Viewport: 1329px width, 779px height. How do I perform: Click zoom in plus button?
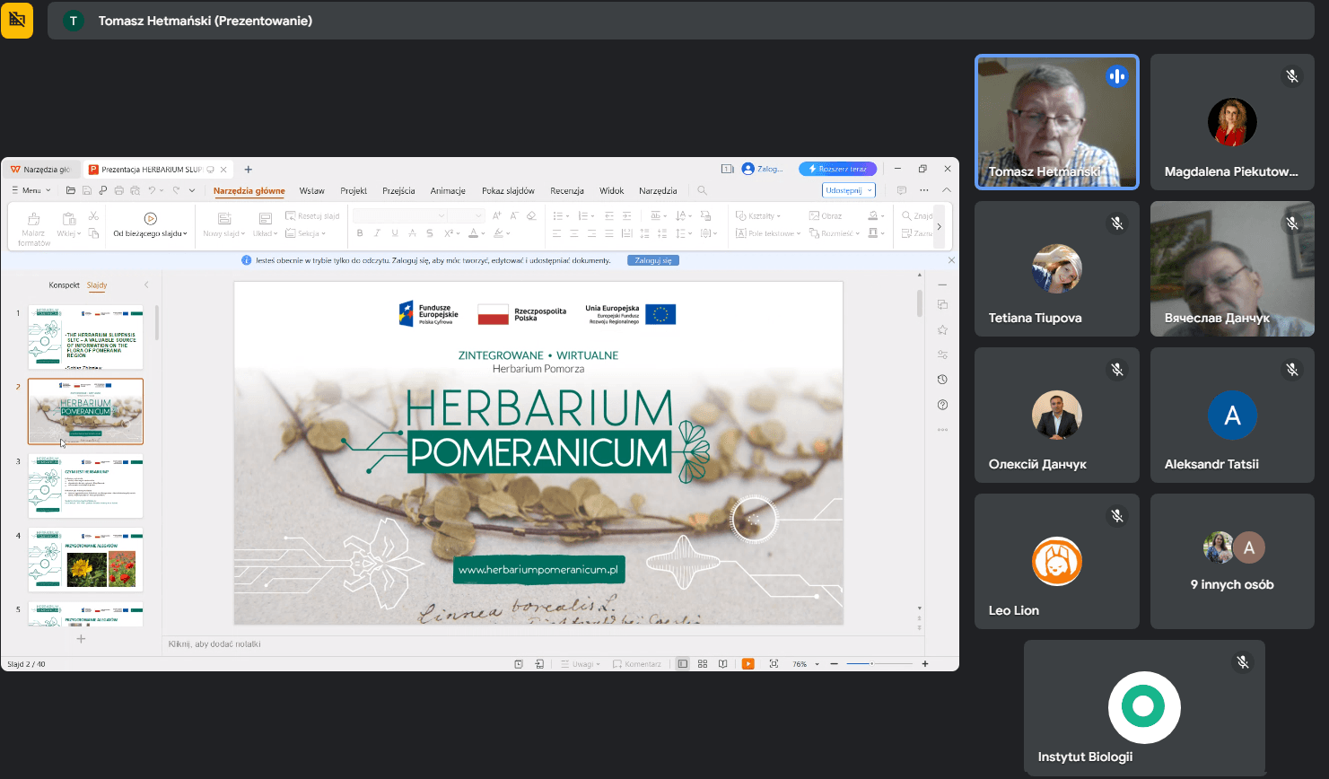(x=925, y=664)
